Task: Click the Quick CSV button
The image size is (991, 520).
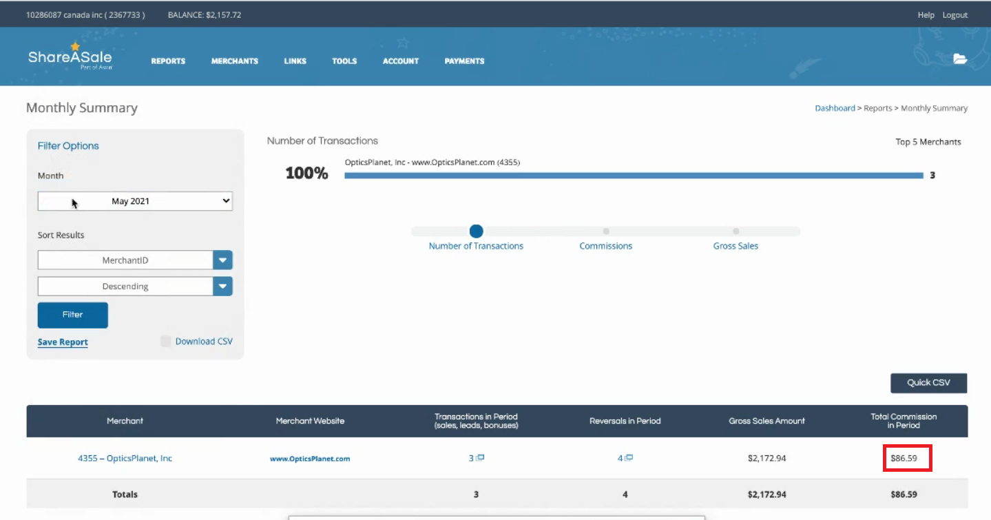Action: tap(928, 383)
